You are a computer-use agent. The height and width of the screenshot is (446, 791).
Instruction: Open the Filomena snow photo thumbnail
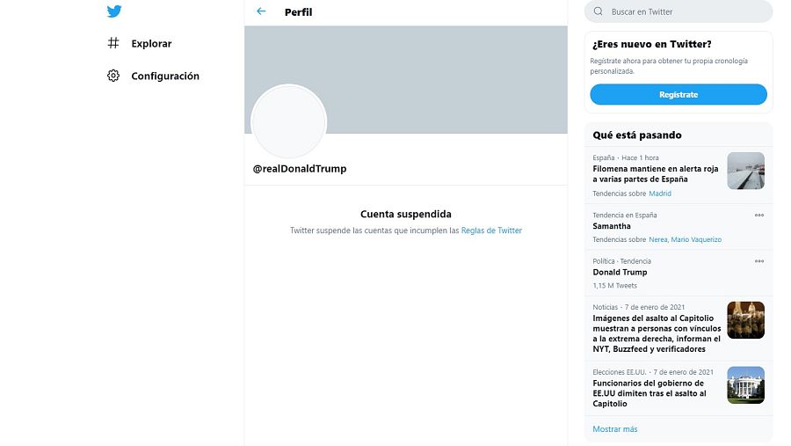745,171
